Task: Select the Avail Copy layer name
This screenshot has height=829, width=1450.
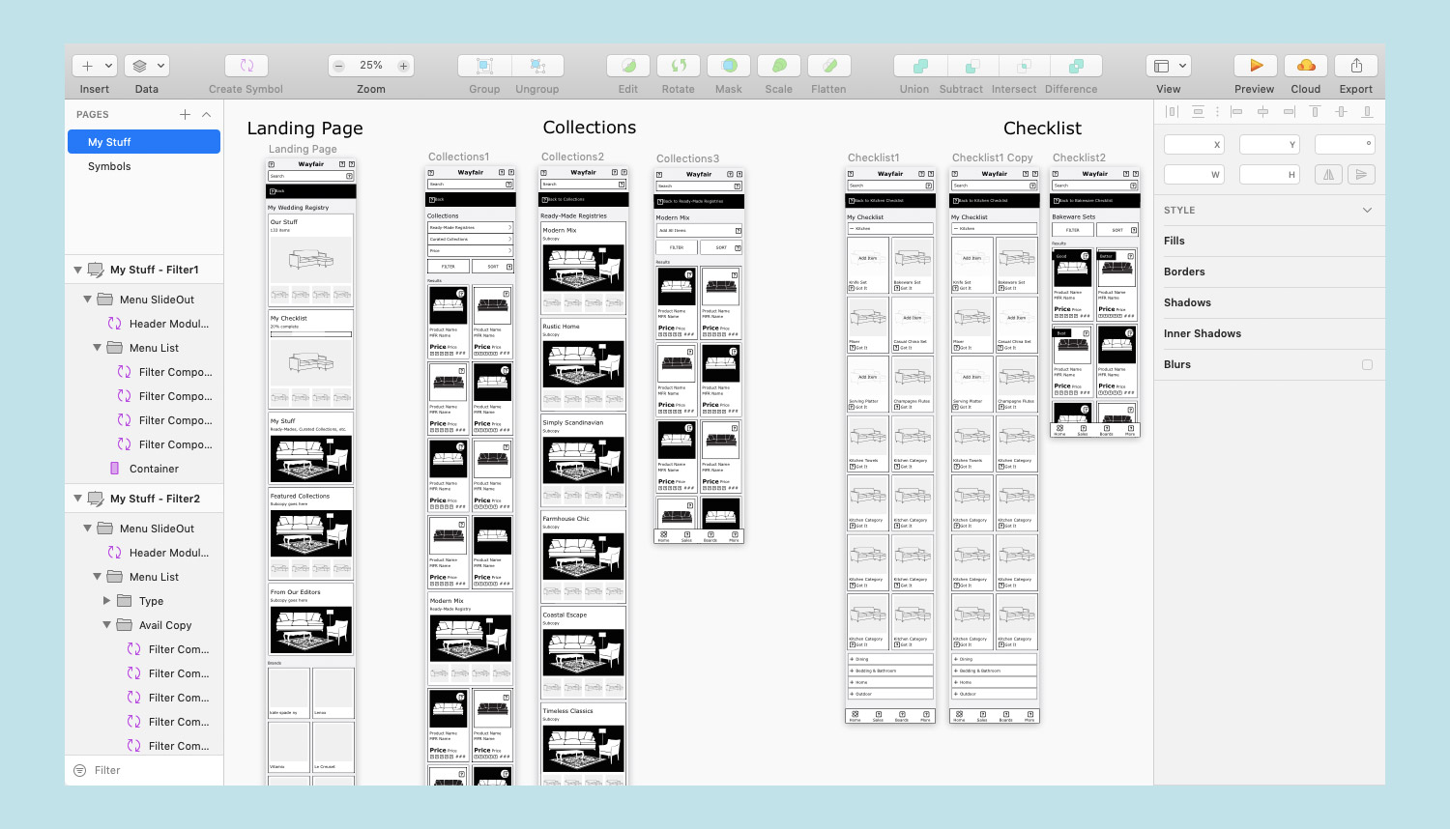Action: [x=165, y=625]
